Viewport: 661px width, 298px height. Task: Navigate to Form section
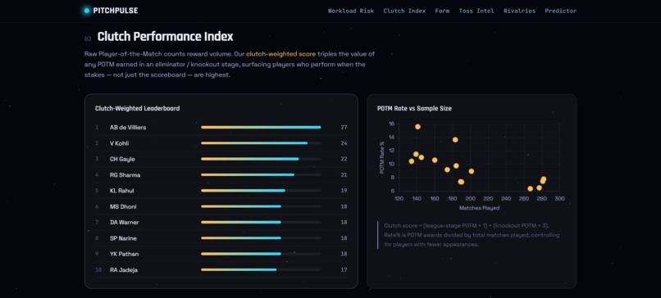pyautogui.click(x=442, y=11)
